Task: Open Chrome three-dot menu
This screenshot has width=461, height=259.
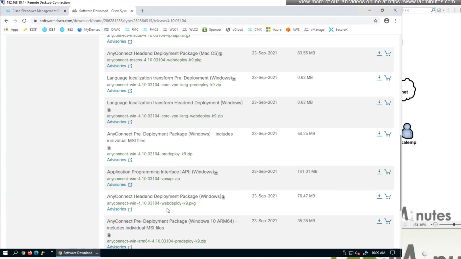Action: 395,21
